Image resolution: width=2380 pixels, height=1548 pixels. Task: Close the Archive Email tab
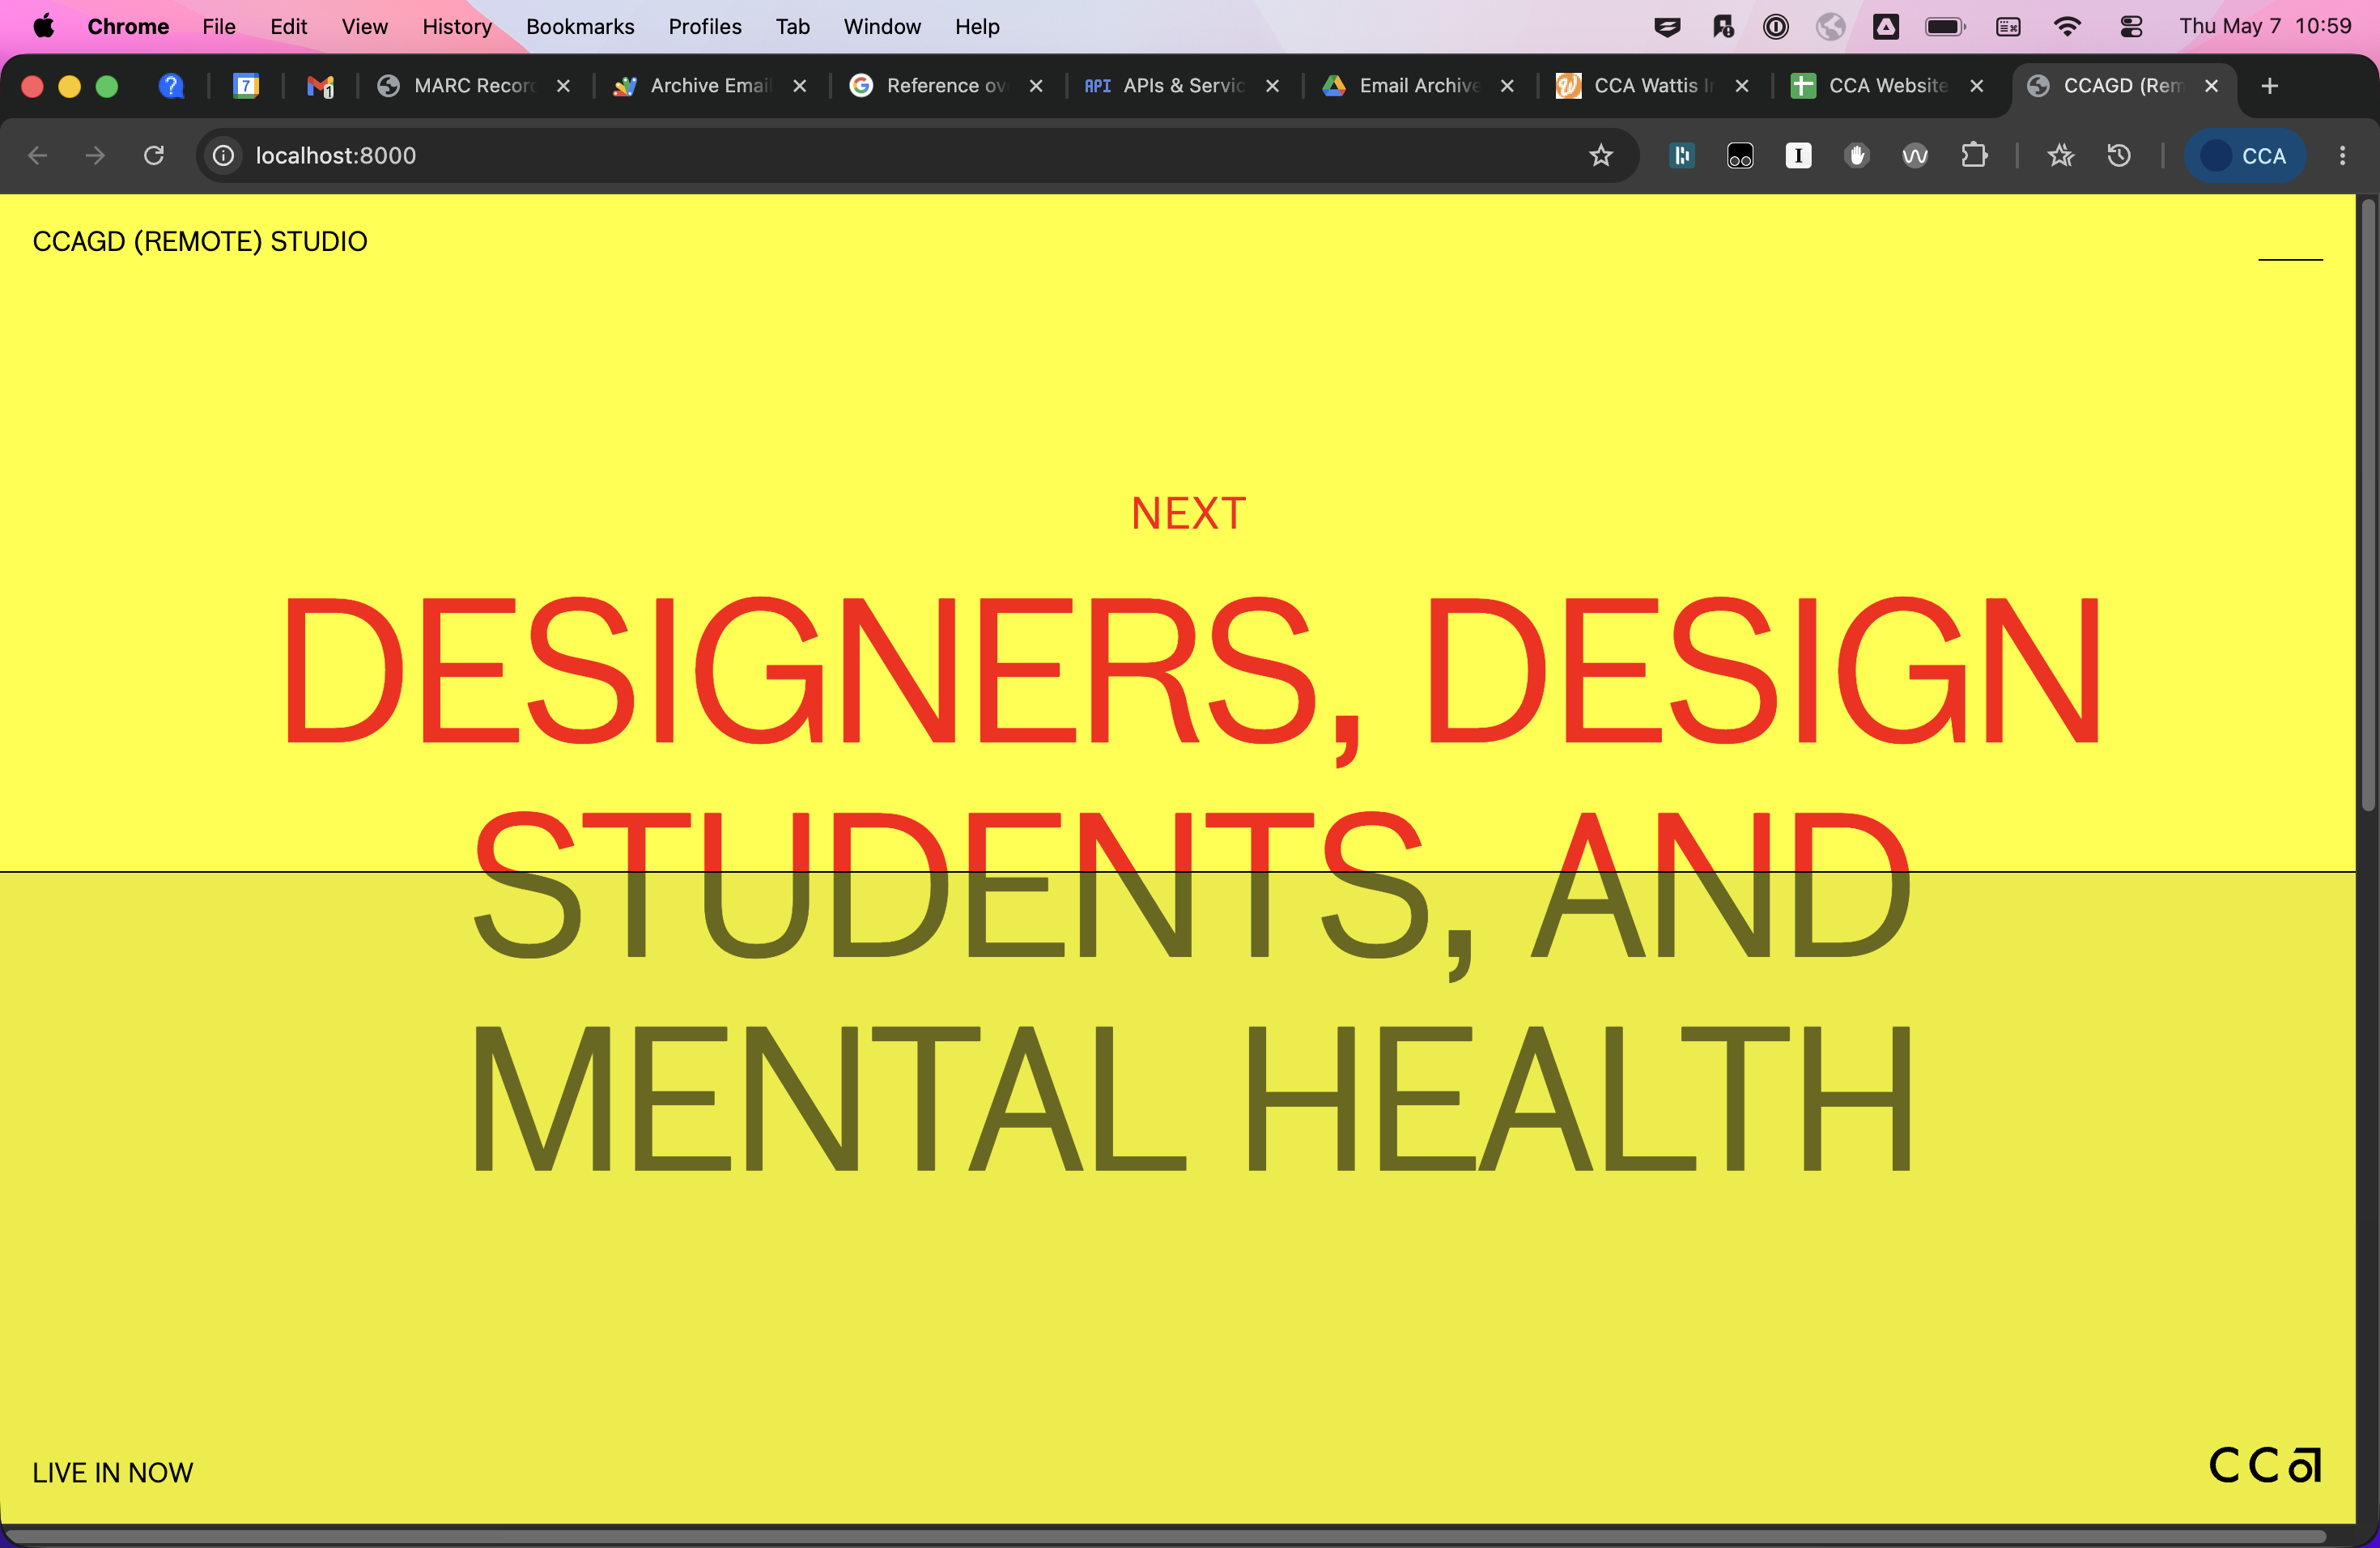pyautogui.click(x=800, y=86)
